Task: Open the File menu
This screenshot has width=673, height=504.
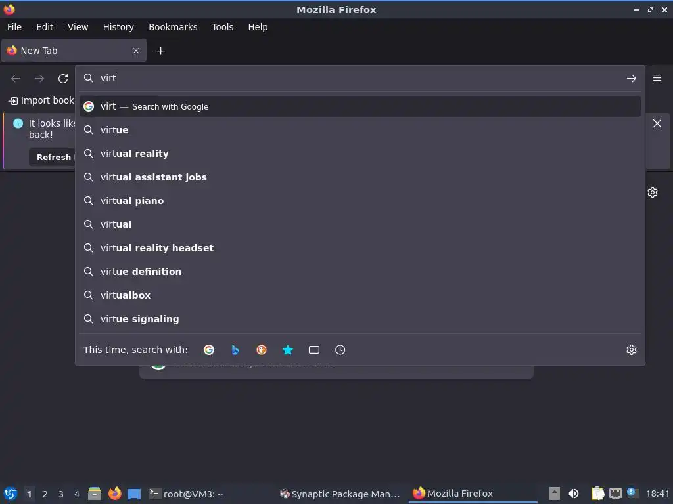Action: 14,27
